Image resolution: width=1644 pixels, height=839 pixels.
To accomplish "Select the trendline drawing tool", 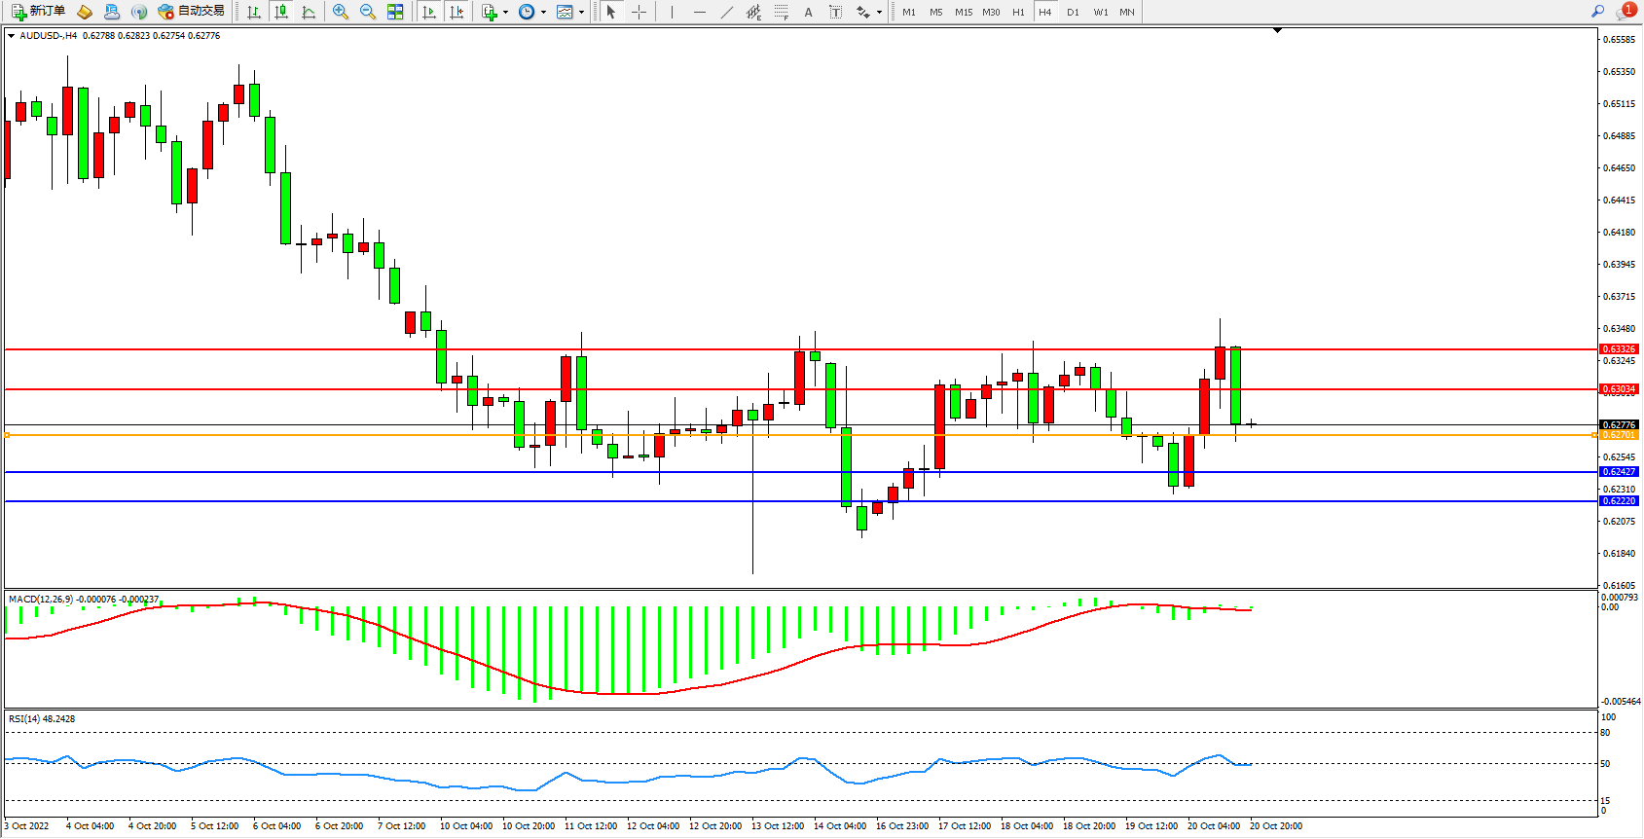I will [727, 12].
